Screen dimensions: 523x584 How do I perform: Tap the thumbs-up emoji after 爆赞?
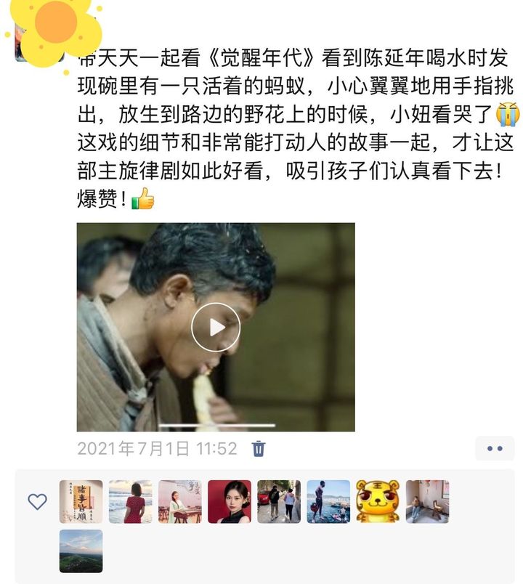[x=142, y=198]
